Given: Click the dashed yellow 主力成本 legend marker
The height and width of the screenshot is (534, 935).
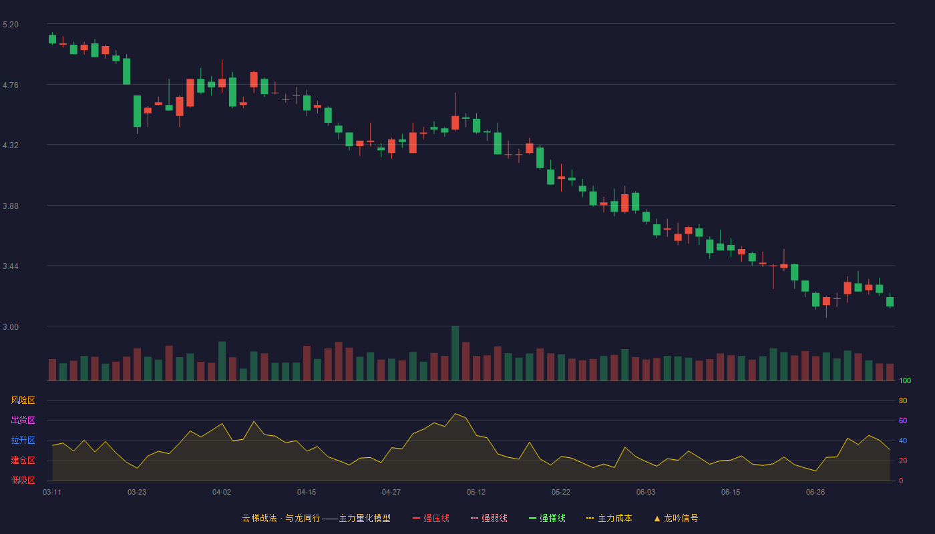Looking at the screenshot, I should coord(590,518).
